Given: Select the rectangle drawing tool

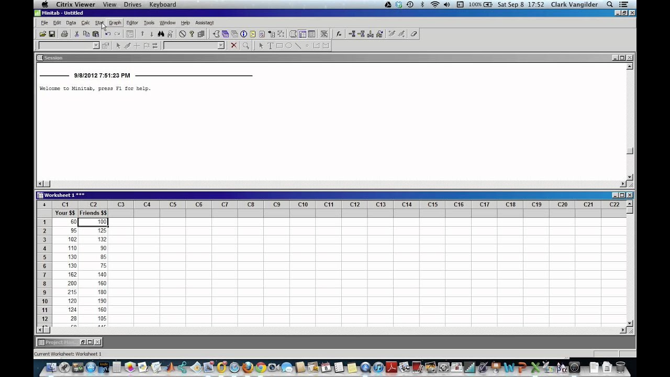Looking at the screenshot, I should click(280, 46).
